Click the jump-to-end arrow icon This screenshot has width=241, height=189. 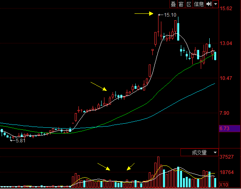point(209,4)
